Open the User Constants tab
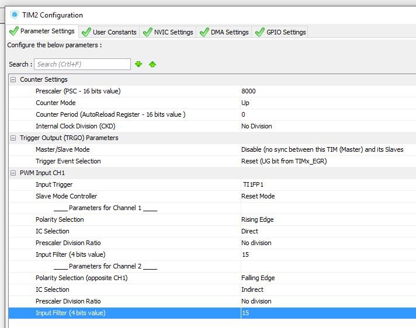The width and height of the screenshot is (416, 328). point(109,32)
